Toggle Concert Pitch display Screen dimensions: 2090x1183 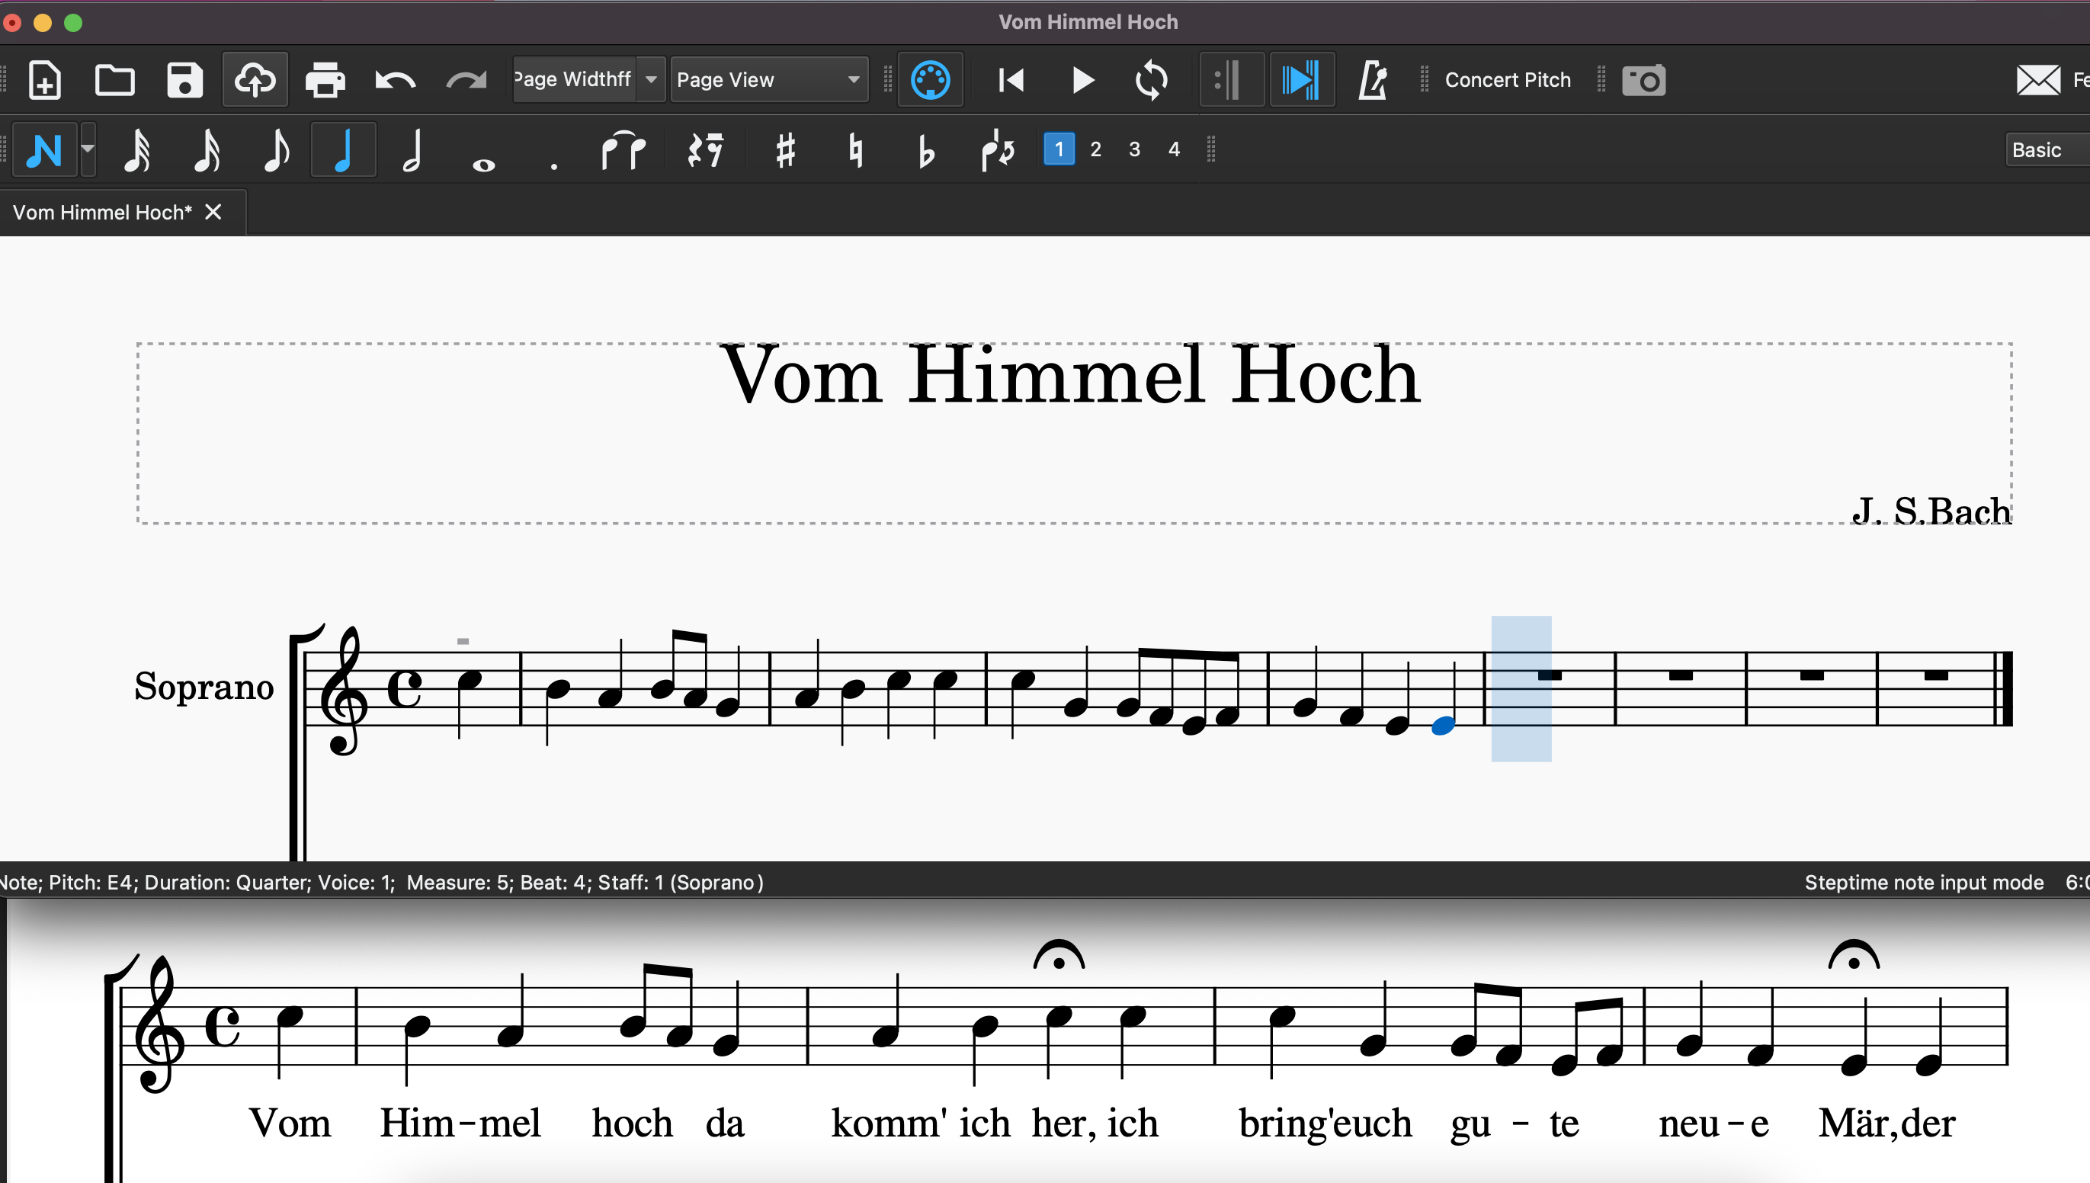tap(1507, 79)
